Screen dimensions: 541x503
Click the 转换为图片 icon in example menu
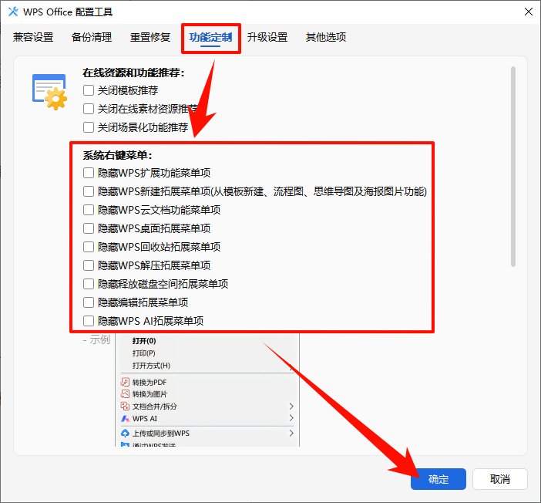[125, 393]
